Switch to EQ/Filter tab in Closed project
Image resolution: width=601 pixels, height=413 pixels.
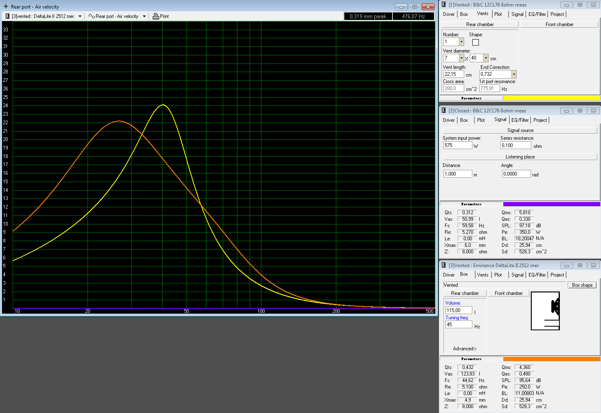pyautogui.click(x=520, y=120)
